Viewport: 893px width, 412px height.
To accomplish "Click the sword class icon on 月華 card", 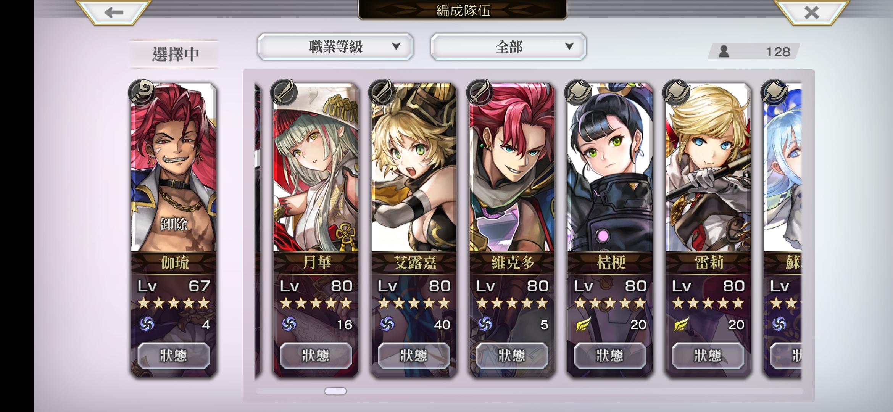I will click(284, 92).
